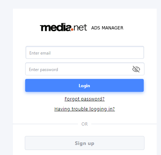
Task: Submit credentials with the blue Login button
Action: pyautogui.click(x=84, y=85)
